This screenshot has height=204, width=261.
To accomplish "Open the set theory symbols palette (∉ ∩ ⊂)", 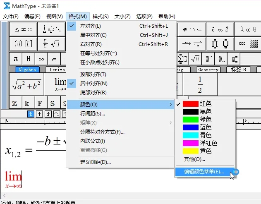I will pyautogui.click(x=192, y=29).
